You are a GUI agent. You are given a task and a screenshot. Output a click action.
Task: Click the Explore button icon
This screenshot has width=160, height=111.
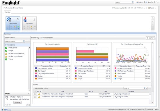pos(147,38)
